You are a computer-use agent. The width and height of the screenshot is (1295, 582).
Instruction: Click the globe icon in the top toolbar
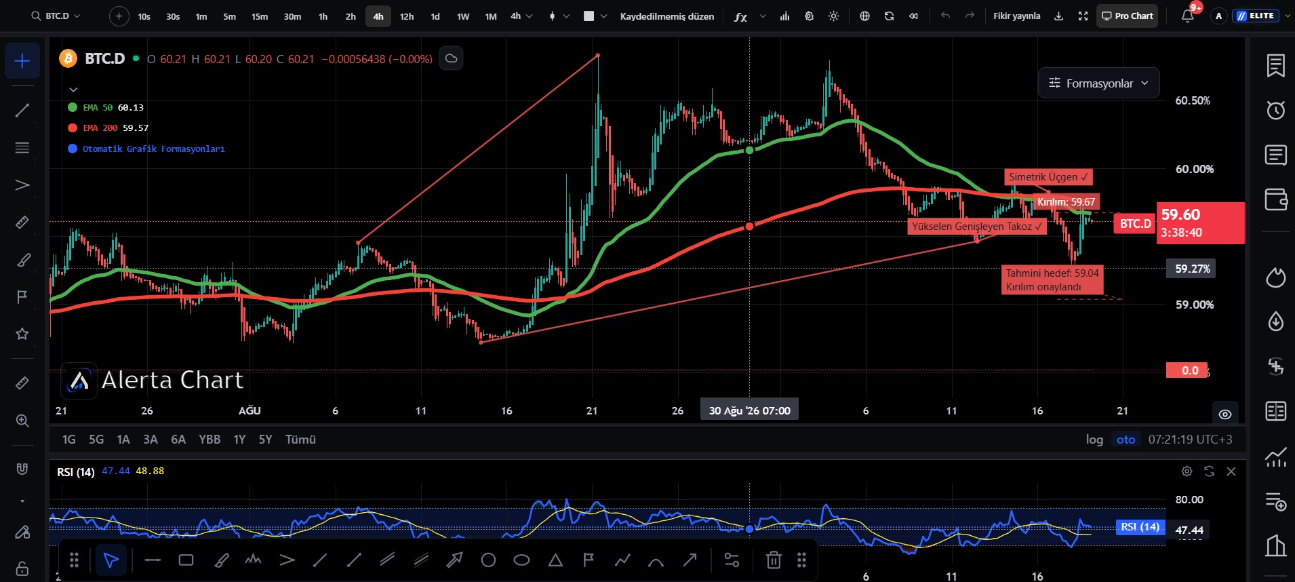864,16
